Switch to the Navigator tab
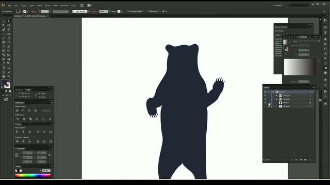 [x=19, y=90]
